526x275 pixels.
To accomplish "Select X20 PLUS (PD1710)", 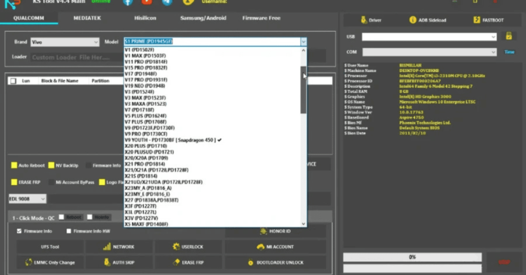I will click(212, 146).
